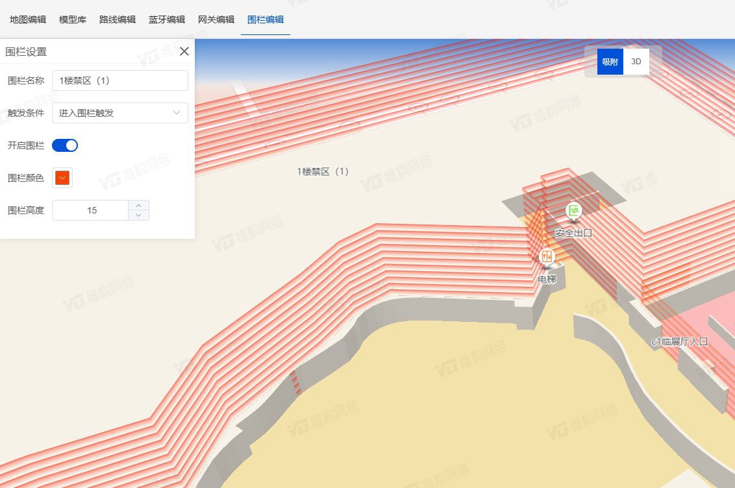The image size is (735, 488).
Task: Select the 网关编辑 tab
Action: click(x=216, y=19)
